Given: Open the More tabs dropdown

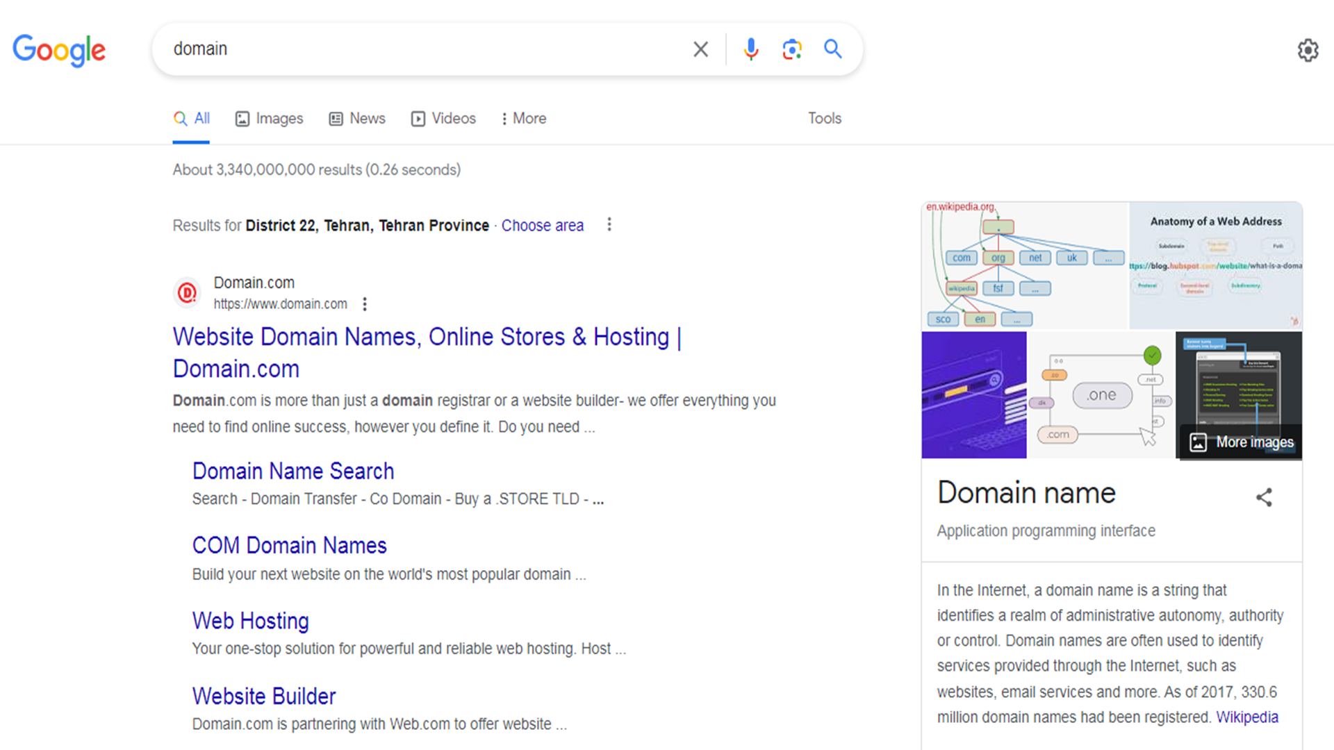Looking at the screenshot, I should (523, 119).
